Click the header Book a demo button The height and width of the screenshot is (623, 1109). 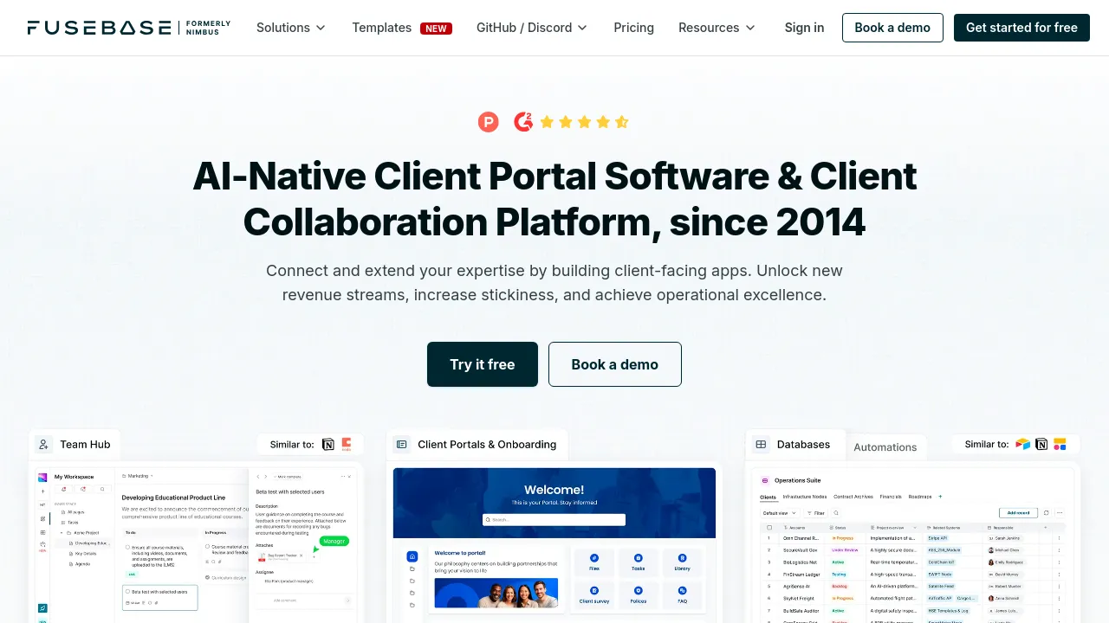pyautogui.click(x=892, y=28)
